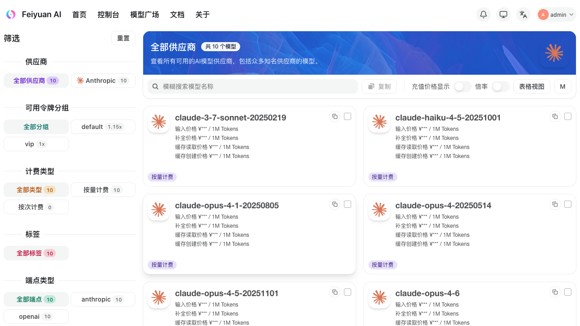Copy claude-haiku-4-5-20251001 model name
This screenshot has height=326, width=580.
coord(555,116)
